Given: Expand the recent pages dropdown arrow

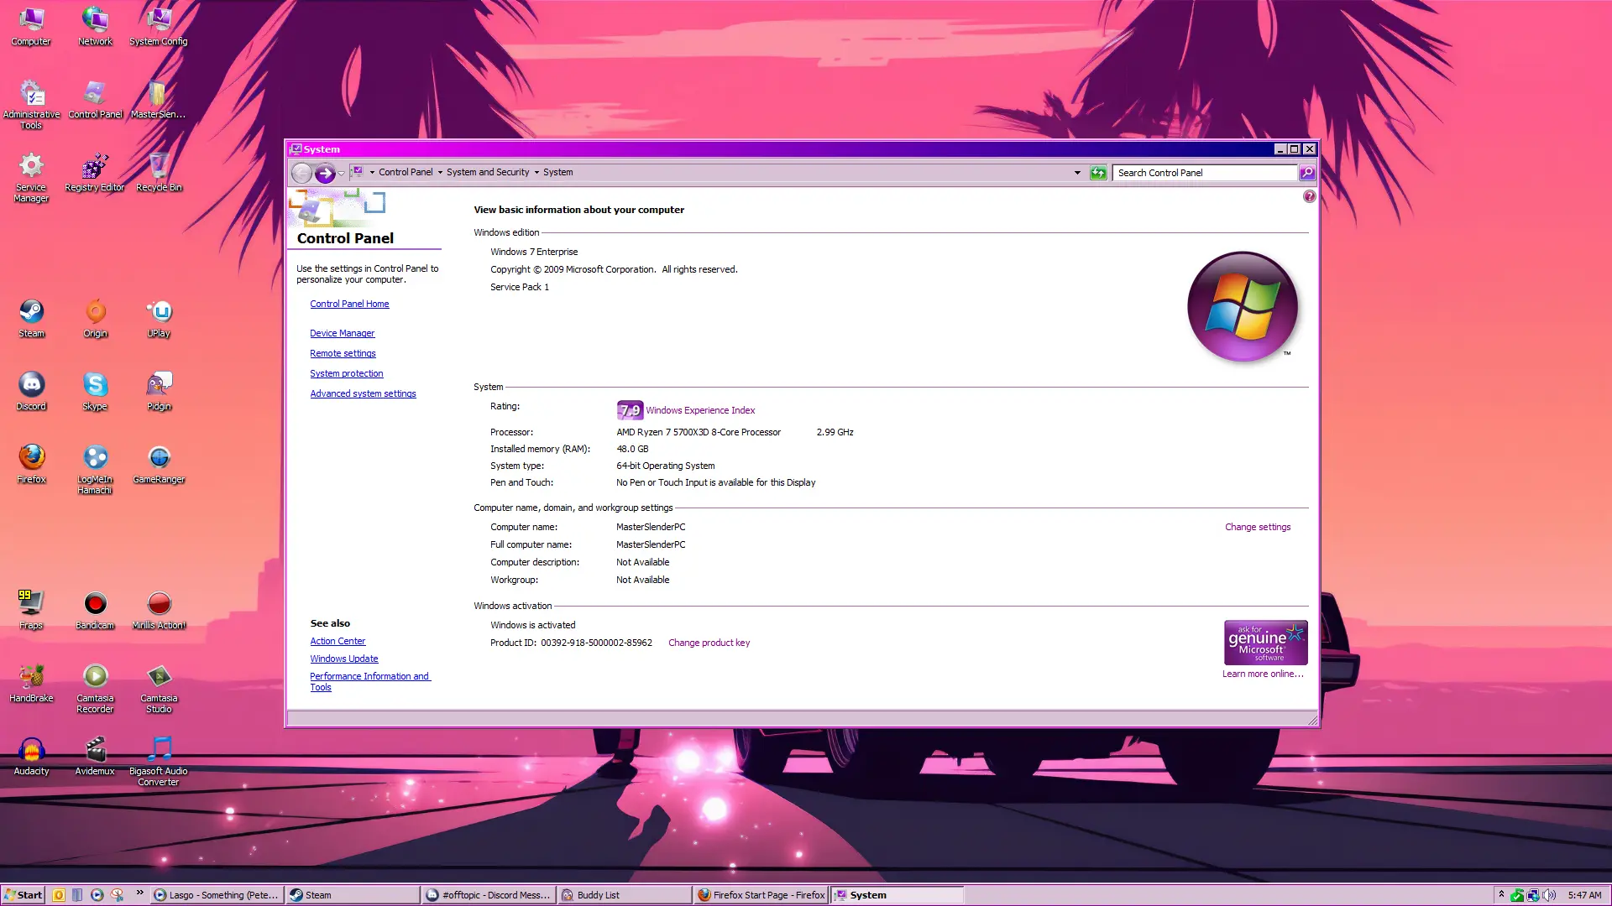Looking at the screenshot, I should 341,173.
